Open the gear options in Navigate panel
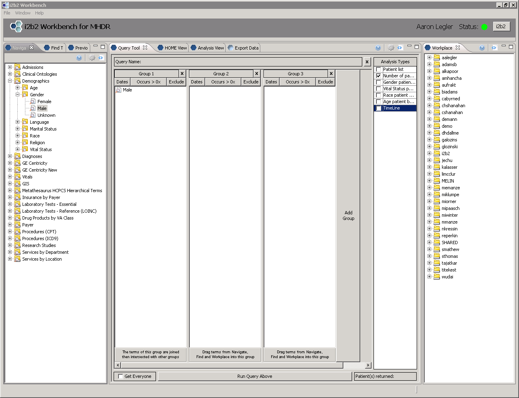The height and width of the screenshot is (398, 519). pos(92,58)
